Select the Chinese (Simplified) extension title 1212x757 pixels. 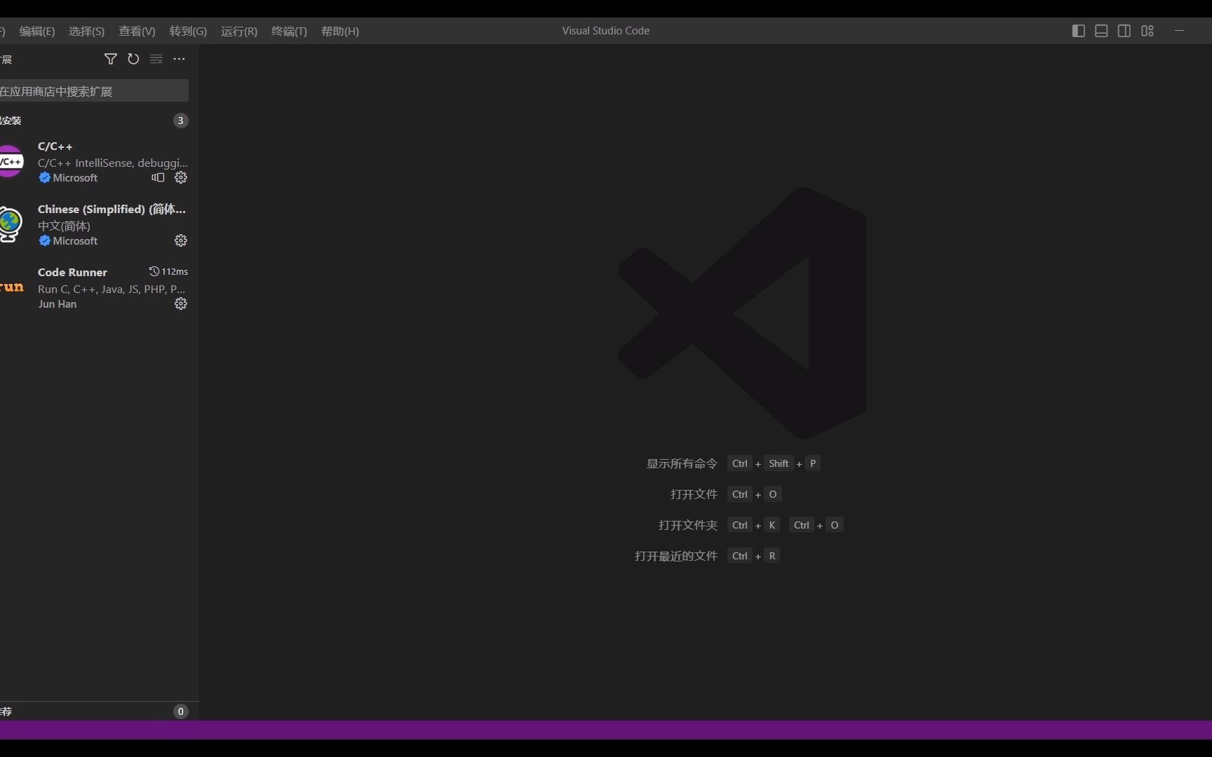click(x=112, y=209)
